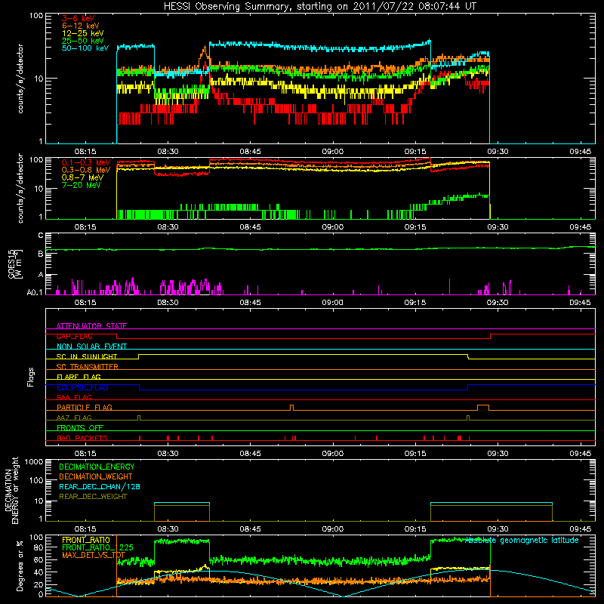The image size is (604, 604).
Task: Click the SAA_FLAG label
Action: coord(74,397)
